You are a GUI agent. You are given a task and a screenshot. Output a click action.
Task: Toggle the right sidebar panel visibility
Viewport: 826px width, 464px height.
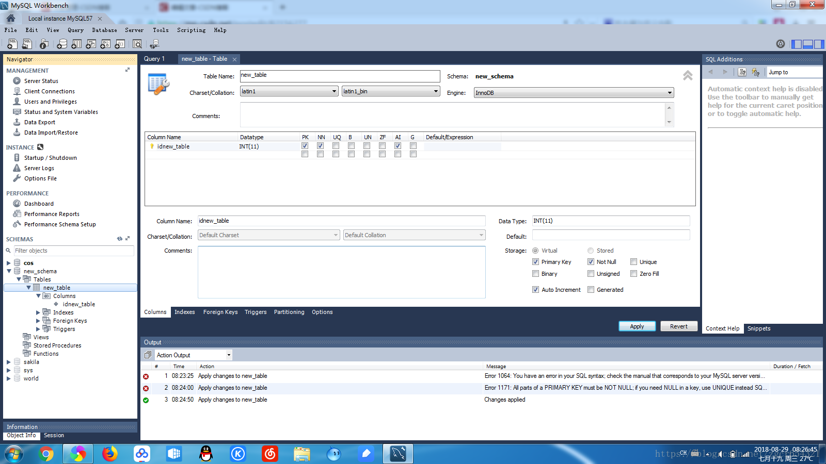click(x=819, y=44)
